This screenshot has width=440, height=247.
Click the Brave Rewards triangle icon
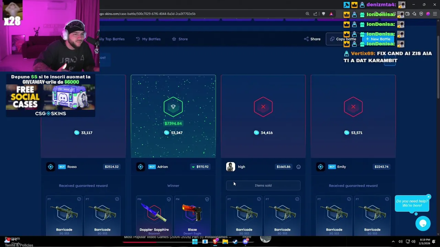[x=331, y=14]
